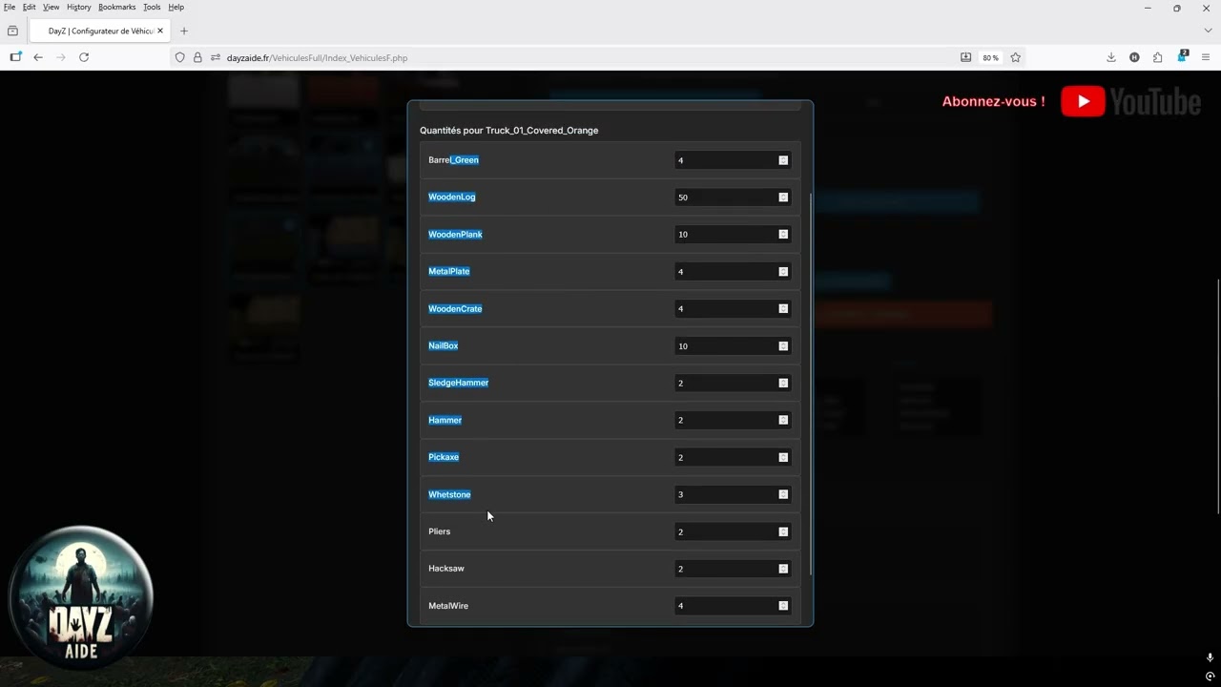
Task: Open the File menu
Action: tap(10, 7)
